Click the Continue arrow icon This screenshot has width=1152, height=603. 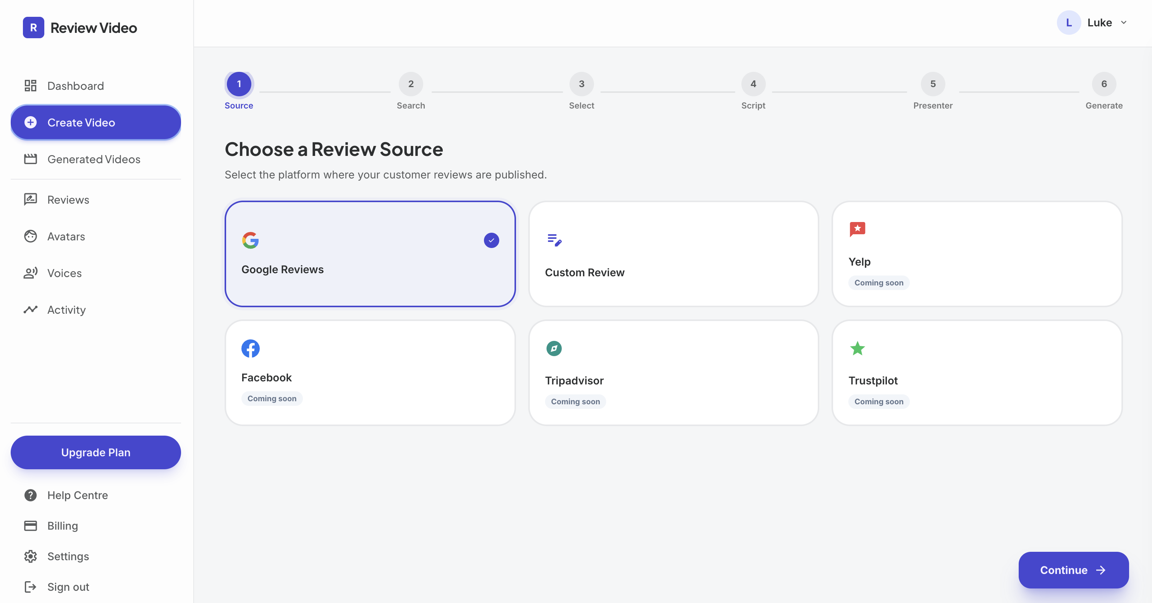tap(1101, 570)
